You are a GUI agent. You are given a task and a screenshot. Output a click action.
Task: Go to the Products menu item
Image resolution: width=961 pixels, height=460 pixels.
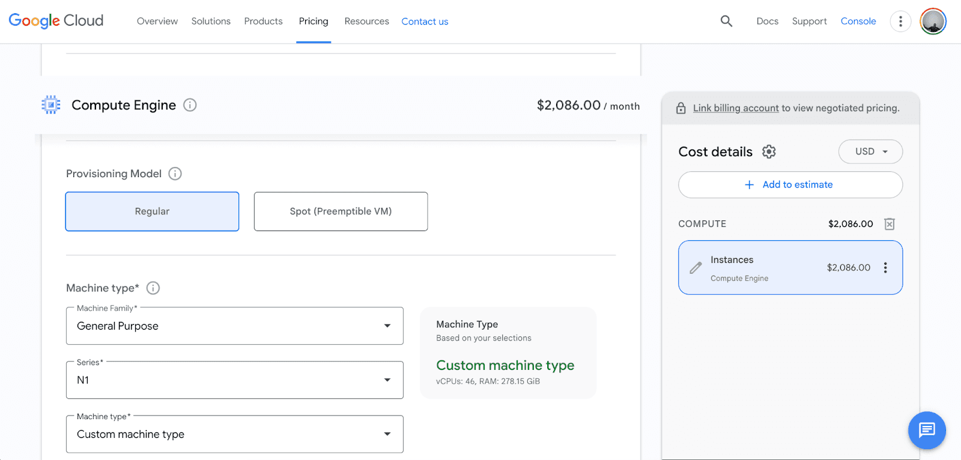click(x=263, y=22)
